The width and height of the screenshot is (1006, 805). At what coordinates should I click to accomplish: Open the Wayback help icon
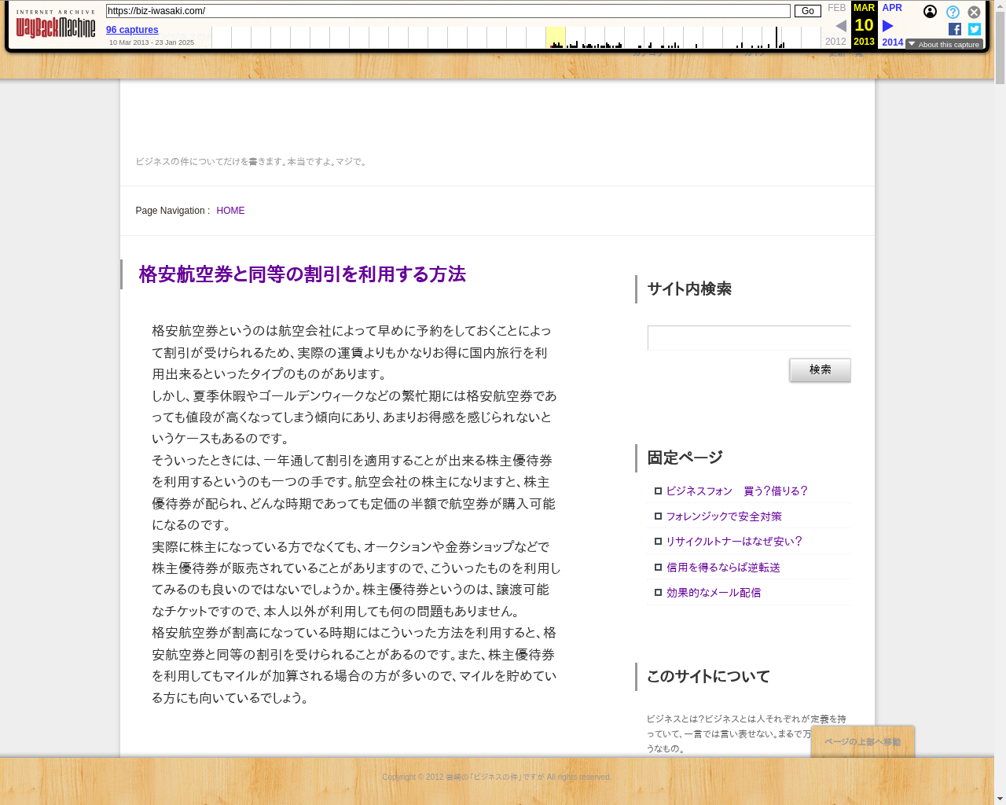coord(953,12)
